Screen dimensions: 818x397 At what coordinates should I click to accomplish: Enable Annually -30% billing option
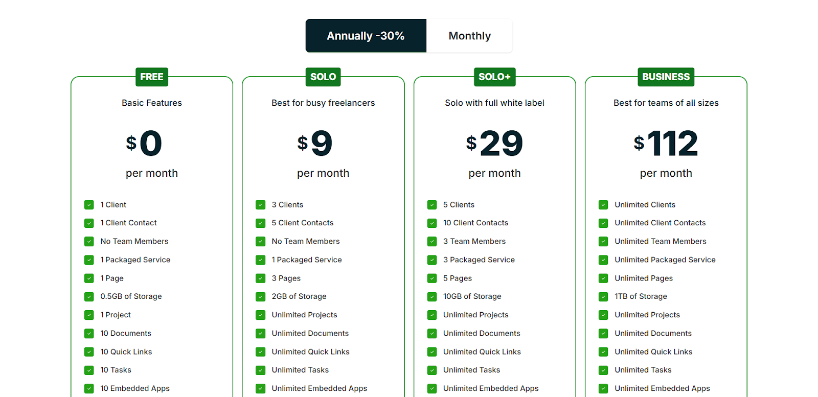pyautogui.click(x=366, y=36)
